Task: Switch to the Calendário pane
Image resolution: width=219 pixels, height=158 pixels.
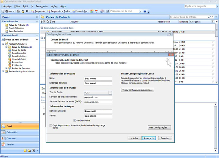Action: point(20,132)
